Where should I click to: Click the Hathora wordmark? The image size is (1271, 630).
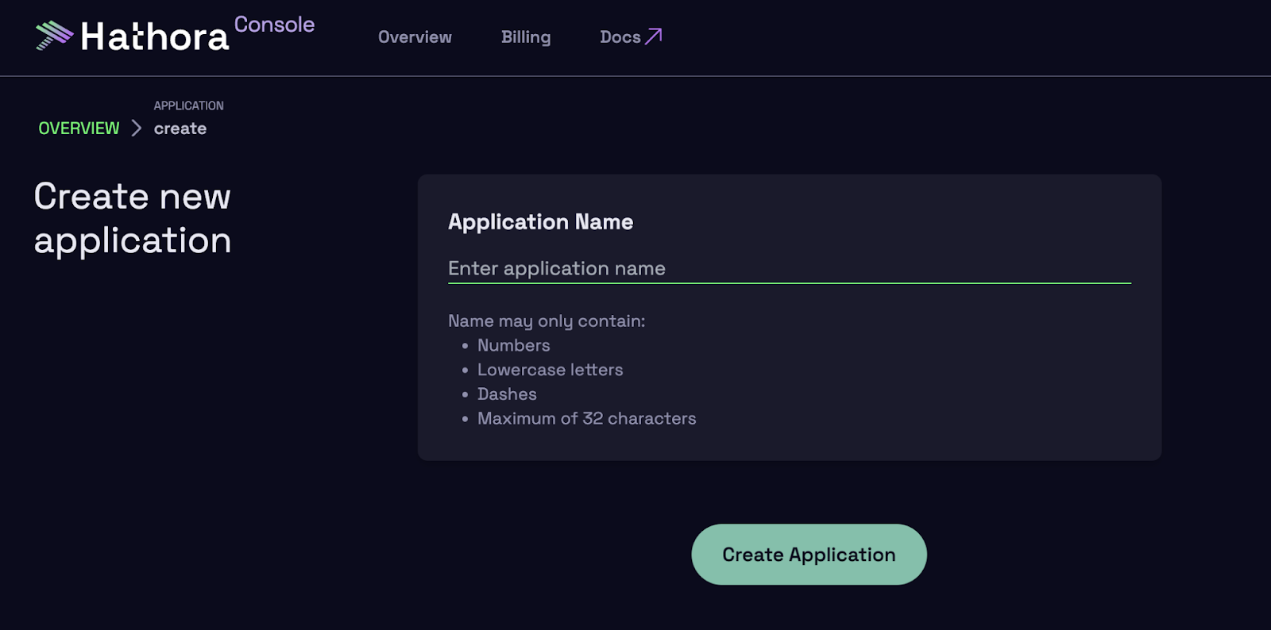pos(155,37)
